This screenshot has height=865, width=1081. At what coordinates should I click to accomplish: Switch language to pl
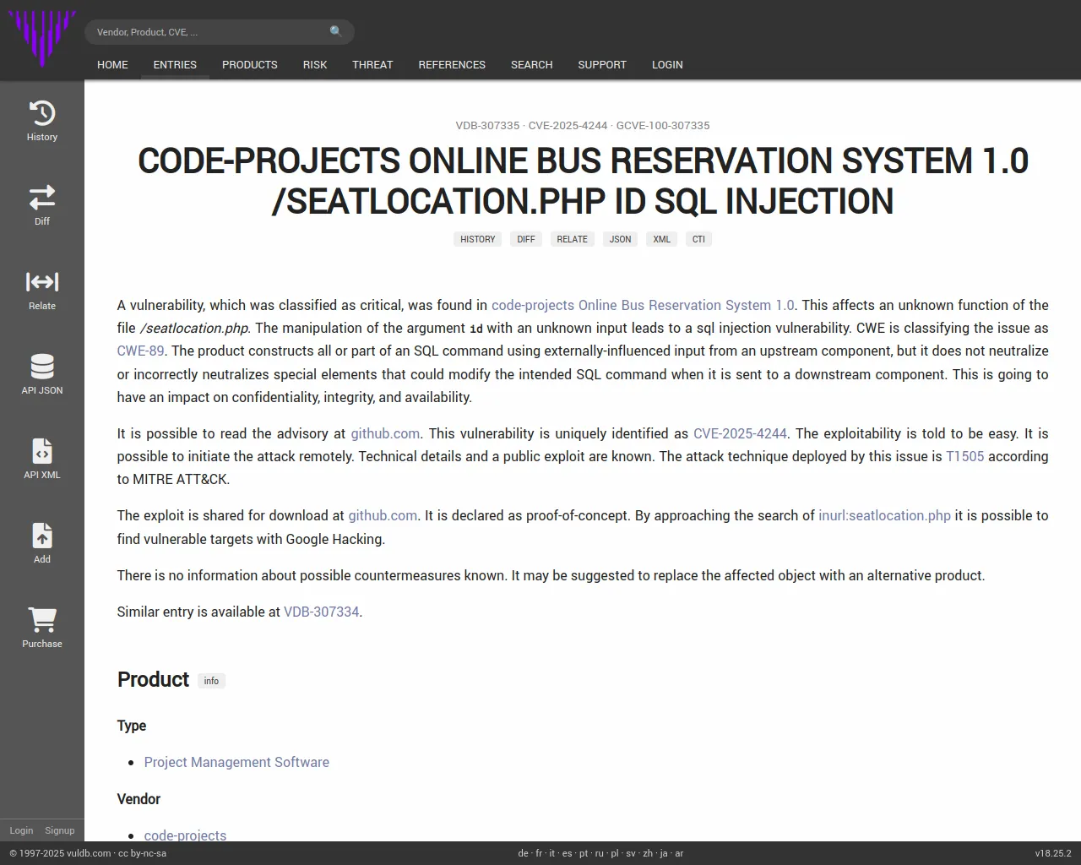click(x=614, y=853)
